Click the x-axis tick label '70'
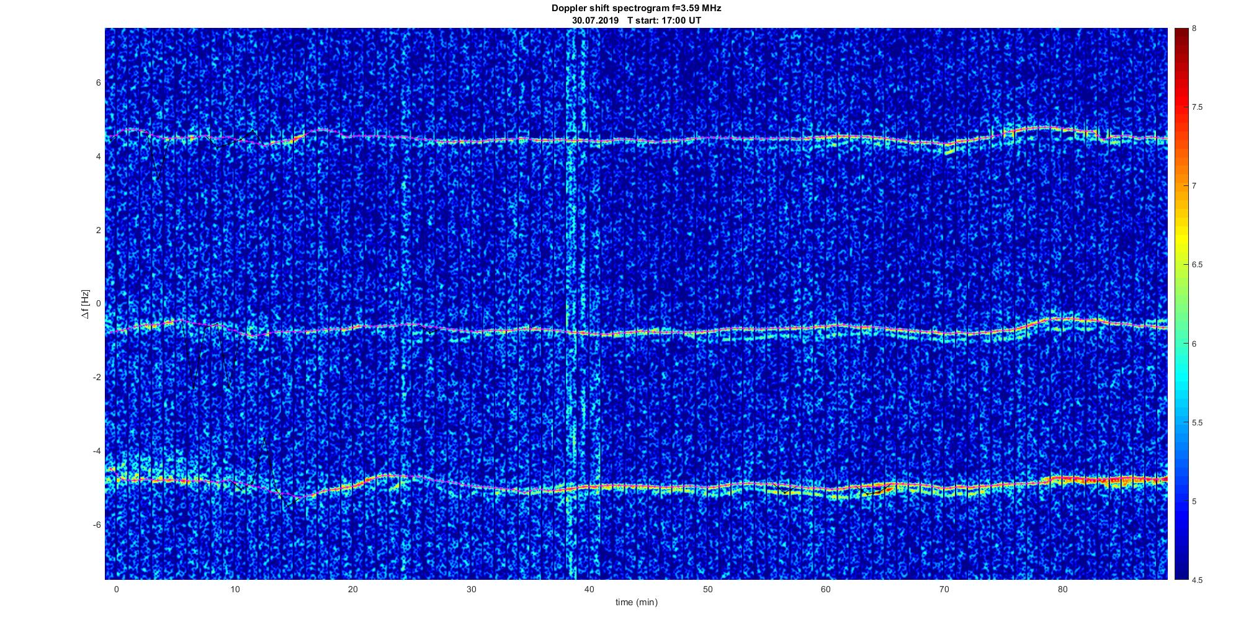This screenshot has height=622, width=1241. tap(944, 589)
